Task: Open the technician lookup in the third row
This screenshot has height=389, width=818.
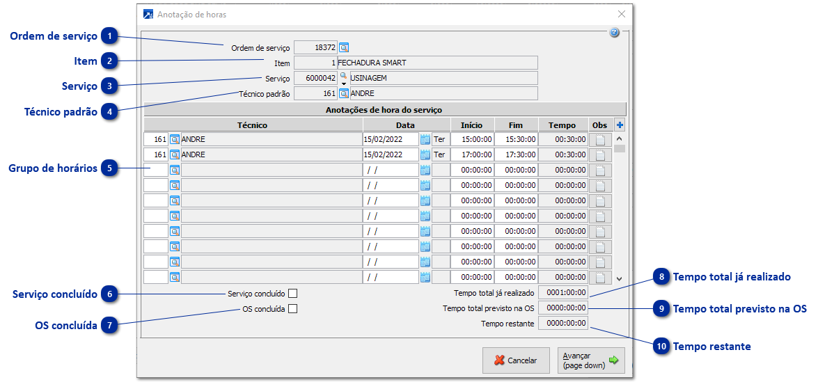Action: 175,170
